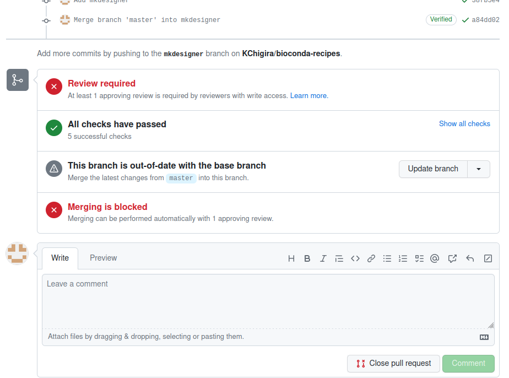Click the Close pull request button

pos(393,363)
